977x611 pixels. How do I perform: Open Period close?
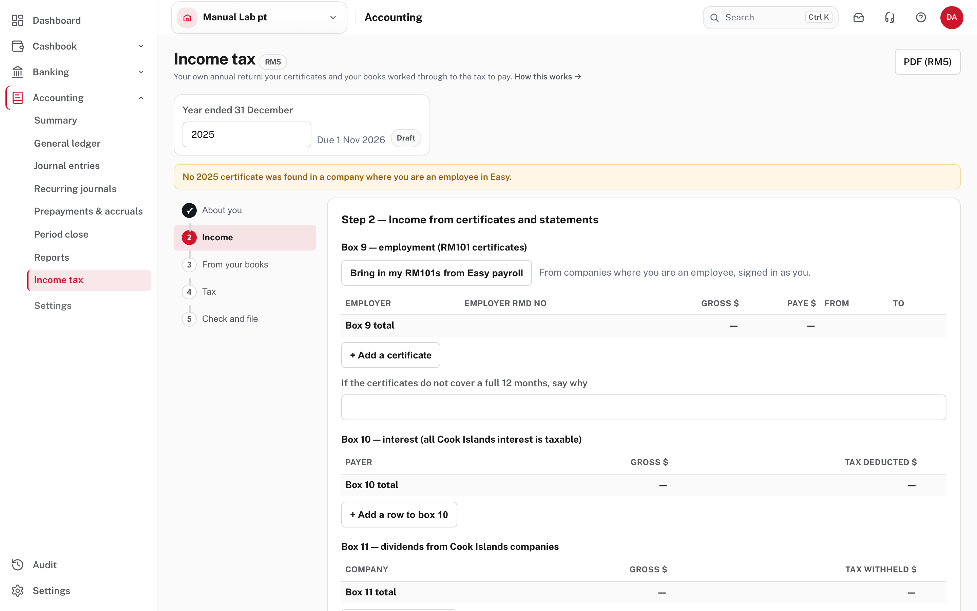click(61, 234)
